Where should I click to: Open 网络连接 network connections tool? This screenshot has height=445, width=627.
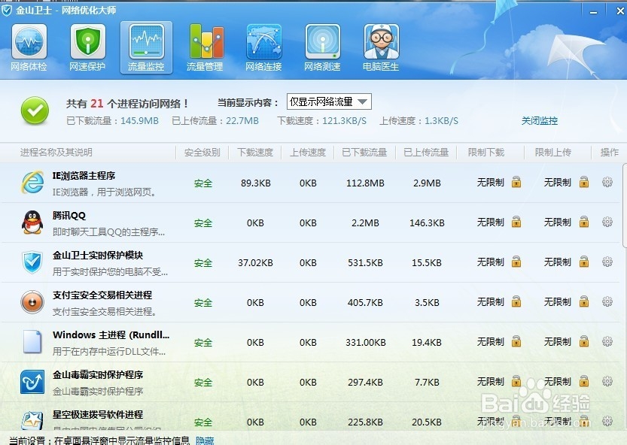[x=263, y=48]
